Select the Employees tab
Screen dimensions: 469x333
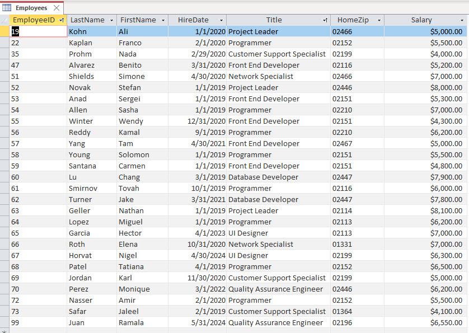pyautogui.click(x=31, y=8)
